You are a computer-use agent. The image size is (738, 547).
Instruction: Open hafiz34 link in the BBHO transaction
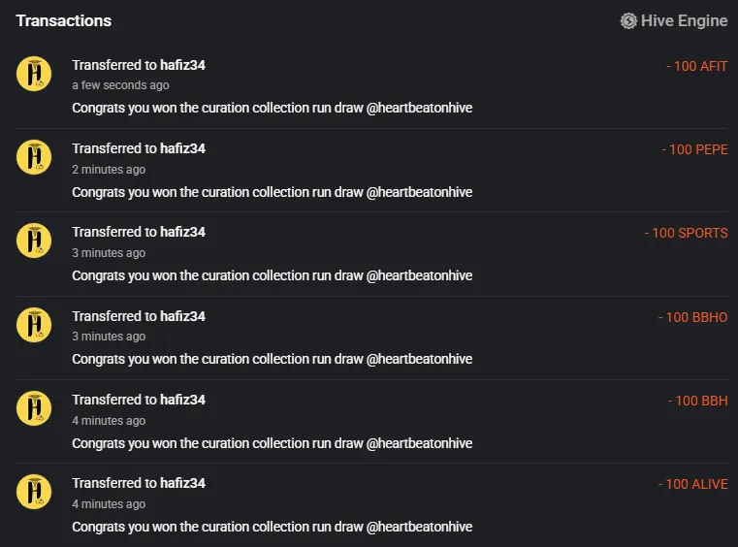coord(182,316)
